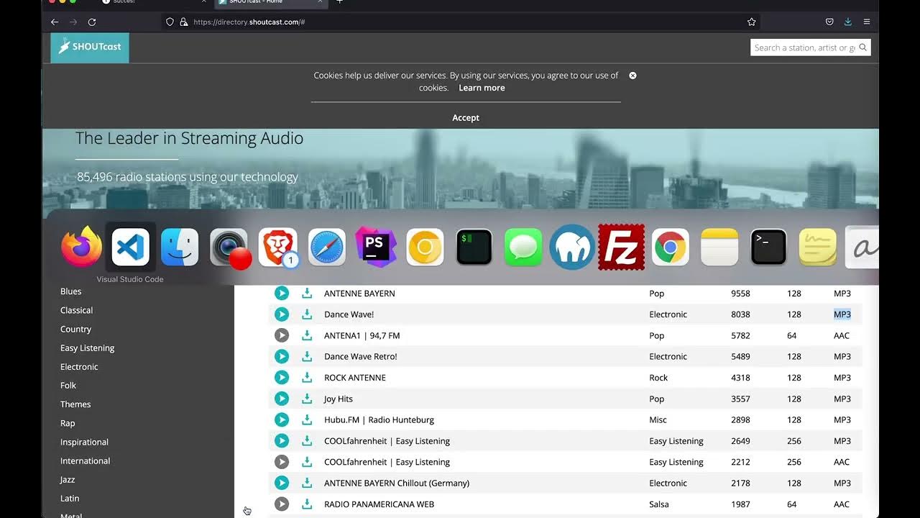Screen dimensions: 920x518
Task: Download the ANTENNE BAYERN stream file
Action: [x=307, y=294]
